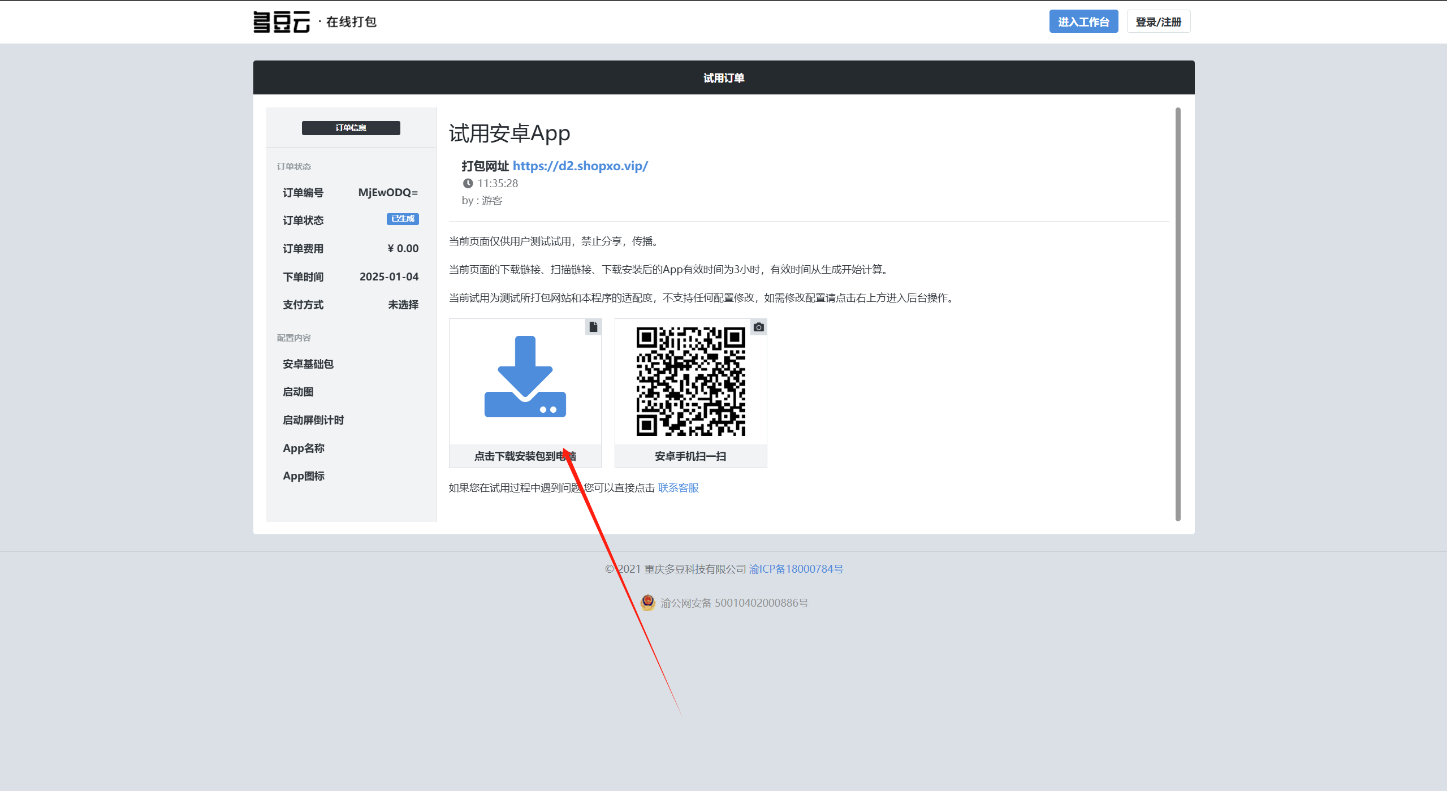This screenshot has height=791, width=1447.
Task: Select 启动图 in configuration list
Action: (298, 392)
